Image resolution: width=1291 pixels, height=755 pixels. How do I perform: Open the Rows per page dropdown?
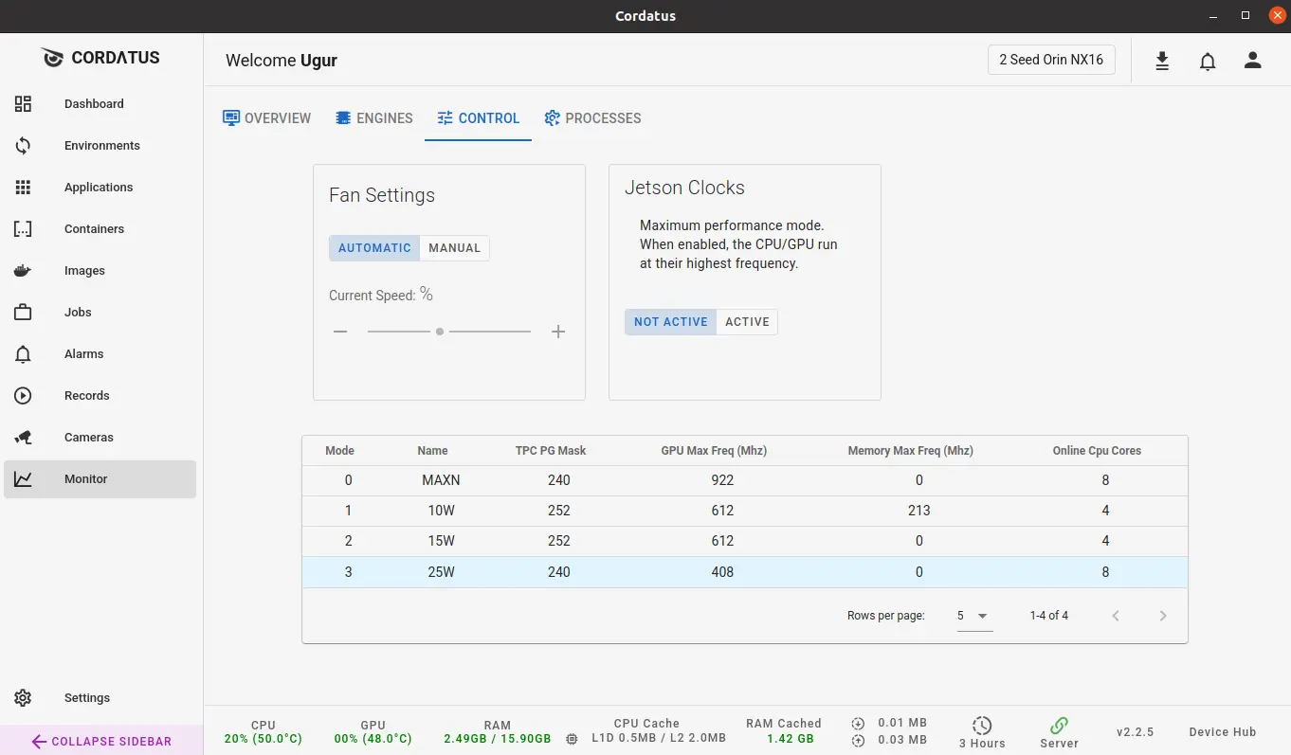(973, 616)
